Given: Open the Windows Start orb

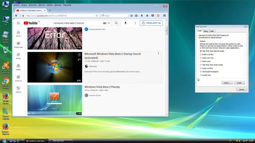Looking at the screenshot, I should (4, 141).
